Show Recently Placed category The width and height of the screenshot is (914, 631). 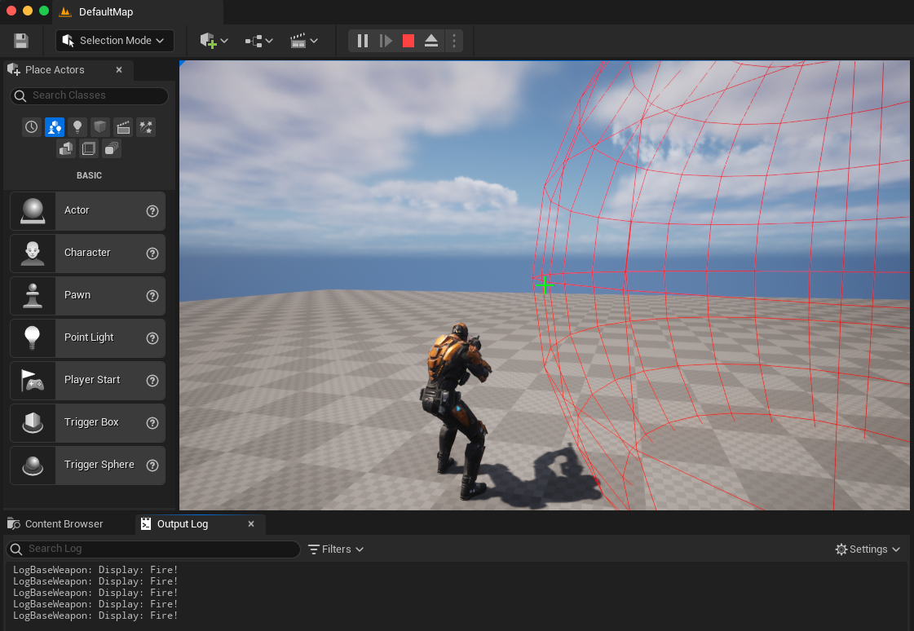(32, 127)
